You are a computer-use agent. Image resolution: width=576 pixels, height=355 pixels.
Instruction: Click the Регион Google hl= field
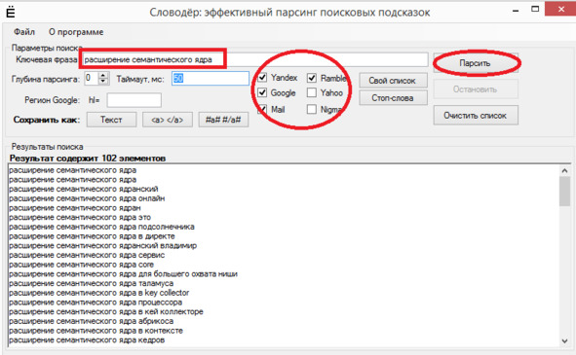134,100
